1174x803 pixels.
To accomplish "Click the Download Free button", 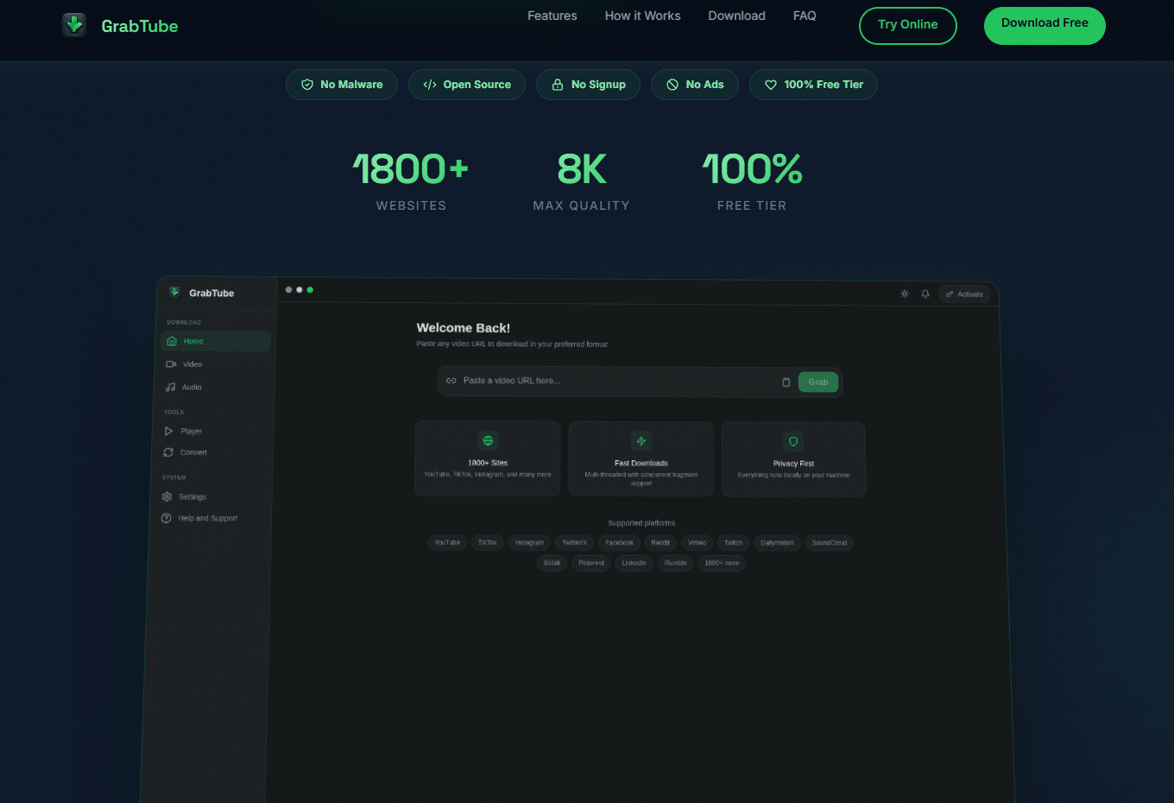I will coord(1045,25).
